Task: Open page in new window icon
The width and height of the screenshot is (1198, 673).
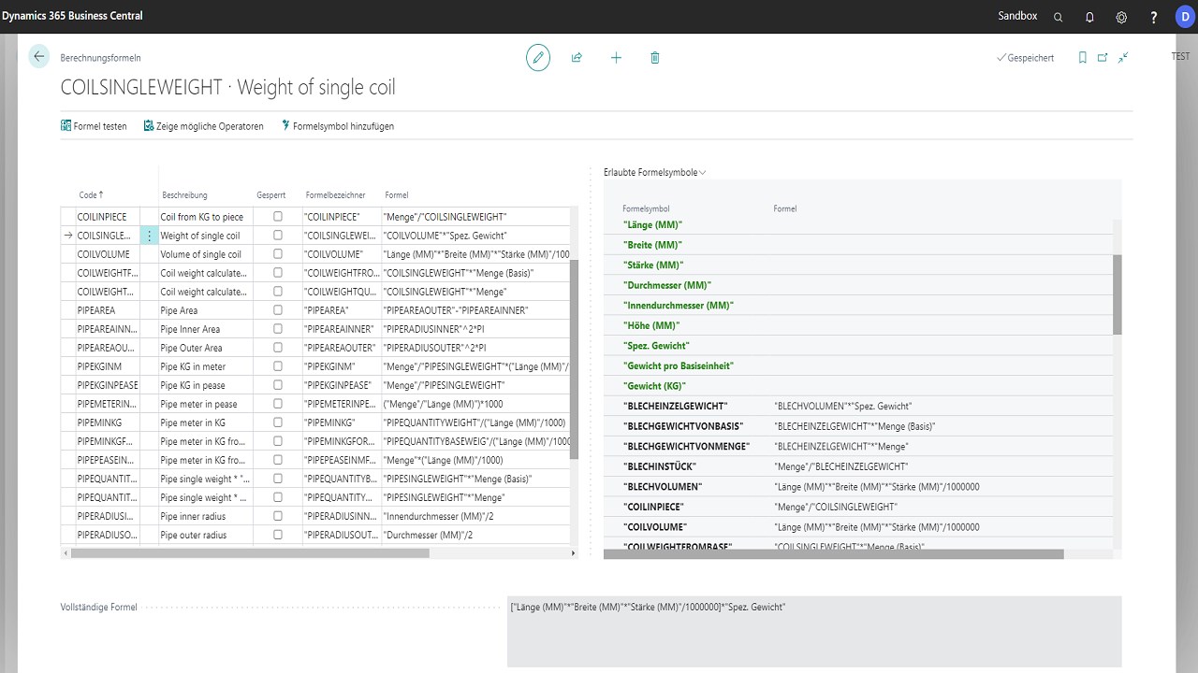Action: pyautogui.click(x=1103, y=57)
